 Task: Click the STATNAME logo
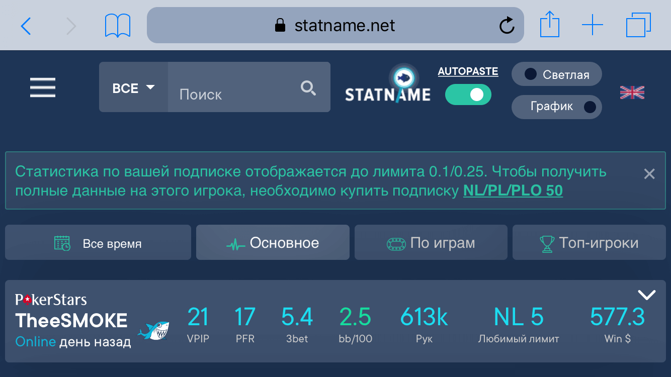tap(388, 84)
